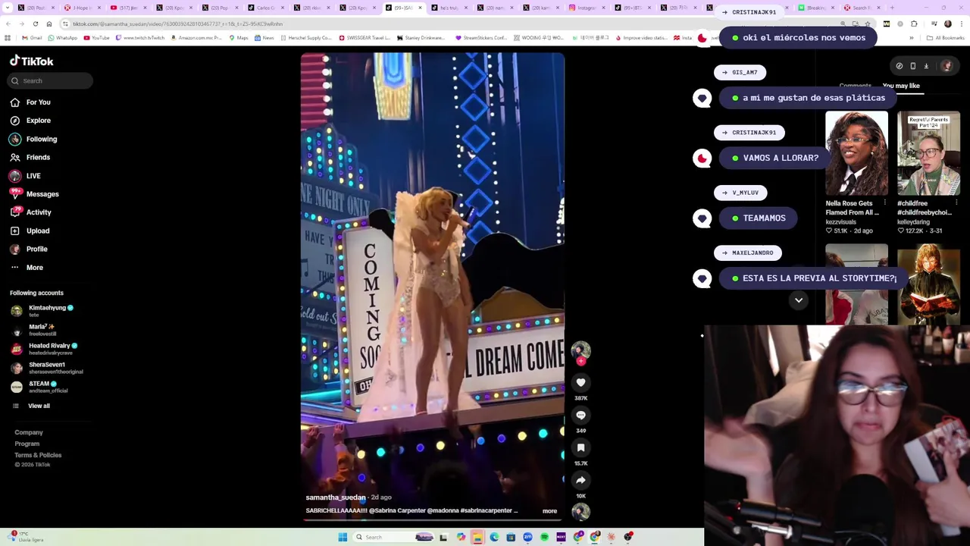Open the Maps bookmark
The width and height of the screenshot is (970, 546).
pos(239,38)
